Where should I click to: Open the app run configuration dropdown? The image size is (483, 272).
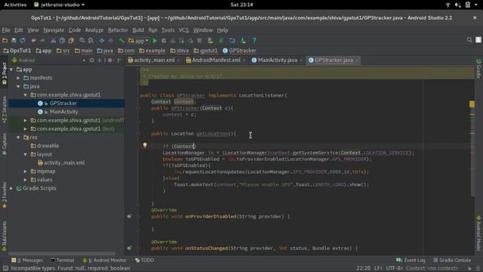[x=138, y=41]
